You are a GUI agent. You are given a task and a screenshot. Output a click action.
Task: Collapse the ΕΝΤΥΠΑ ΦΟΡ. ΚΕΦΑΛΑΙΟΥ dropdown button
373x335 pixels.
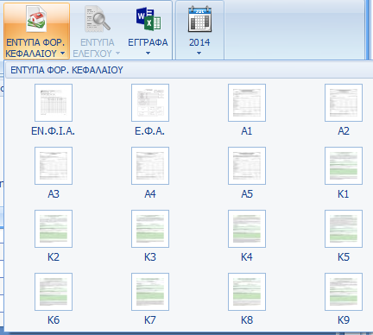point(36,31)
